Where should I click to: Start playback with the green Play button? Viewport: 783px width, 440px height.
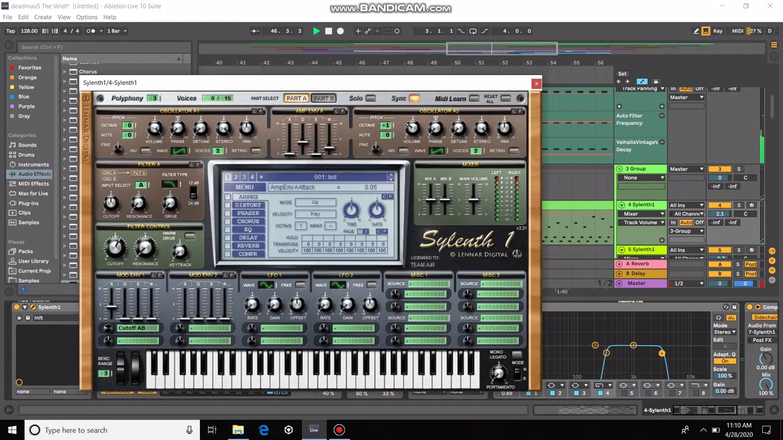coord(316,31)
